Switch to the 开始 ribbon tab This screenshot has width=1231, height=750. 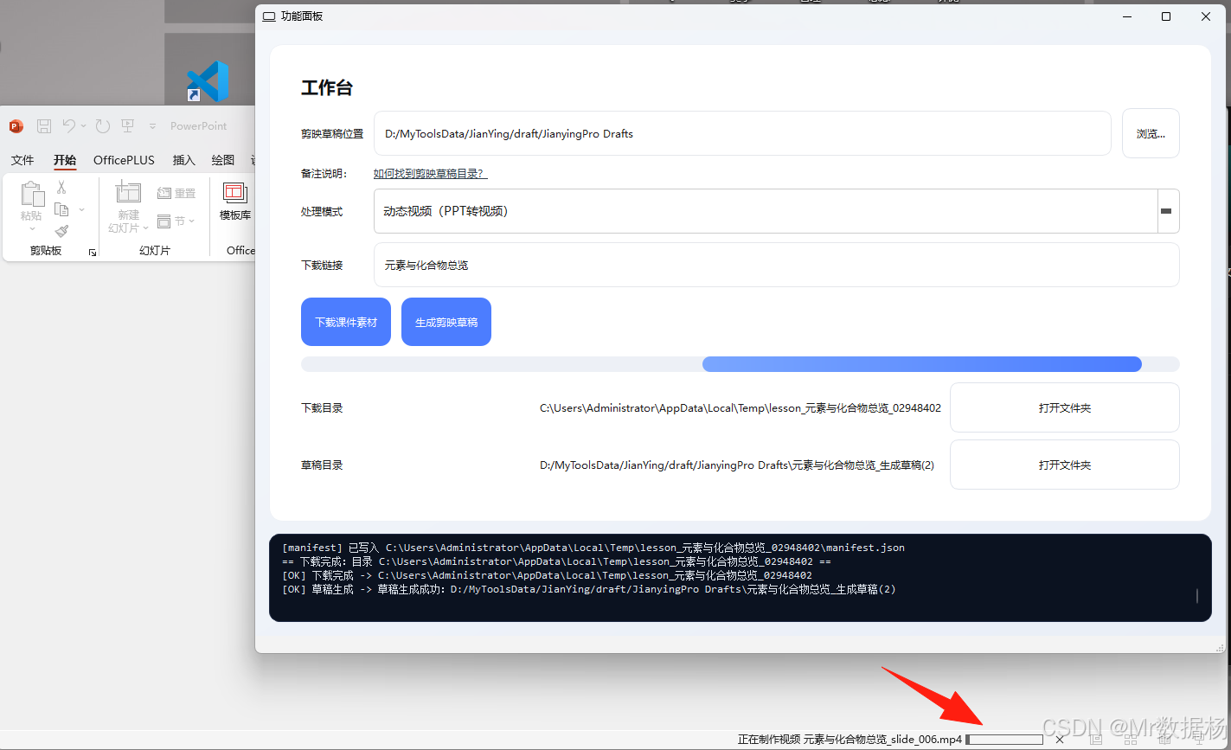tap(65, 160)
